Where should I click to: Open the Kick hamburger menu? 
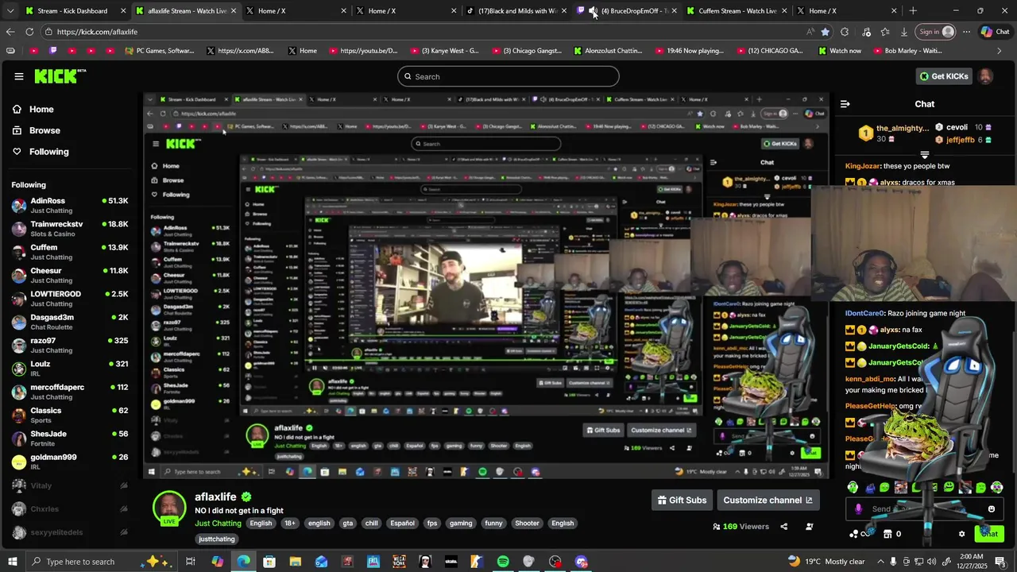[18, 76]
